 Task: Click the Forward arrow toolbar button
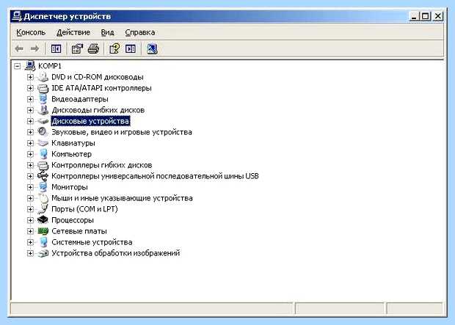[x=34, y=48]
